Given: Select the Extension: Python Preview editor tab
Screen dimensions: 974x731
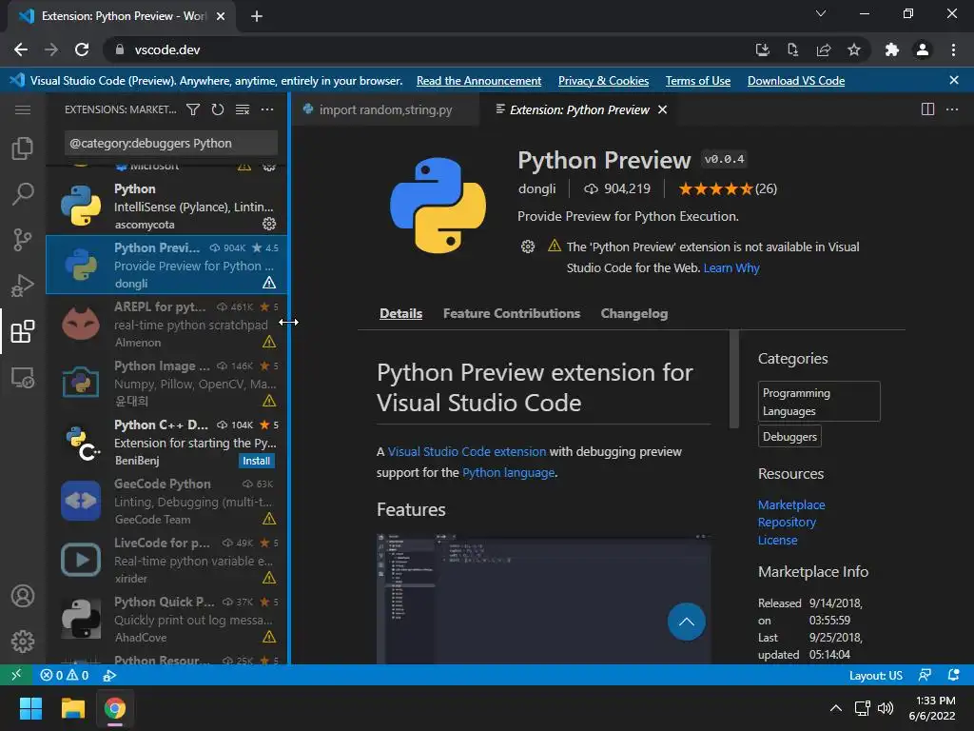Looking at the screenshot, I should click(579, 110).
